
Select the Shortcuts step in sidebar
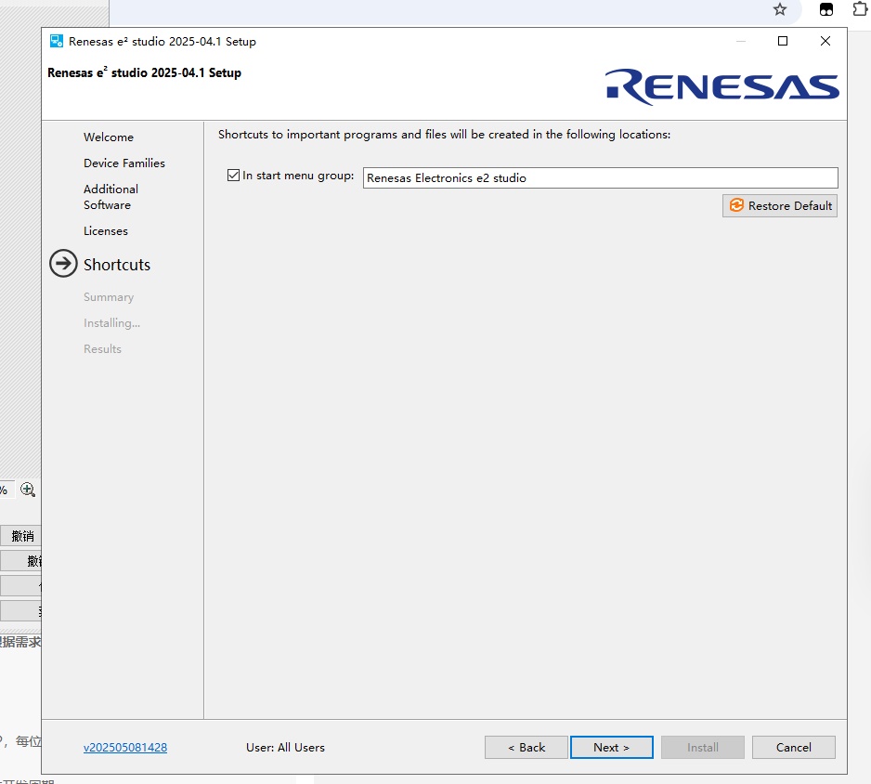[117, 265]
